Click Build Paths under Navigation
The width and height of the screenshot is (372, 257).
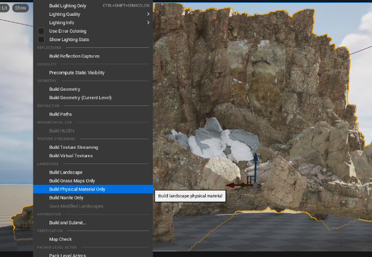[x=60, y=114]
